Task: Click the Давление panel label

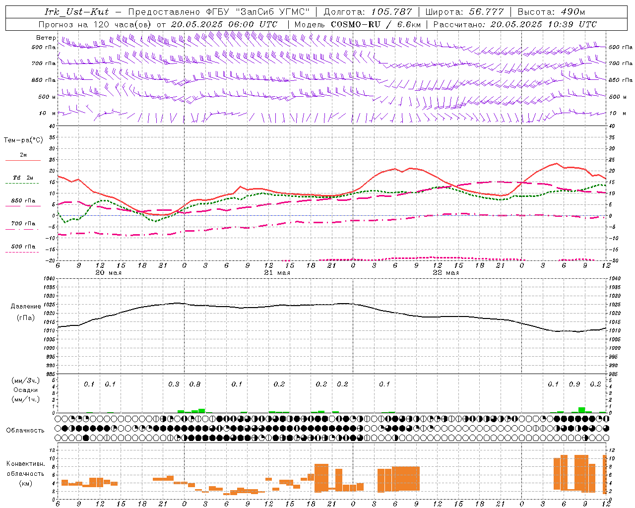Action: tap(26, 306)
